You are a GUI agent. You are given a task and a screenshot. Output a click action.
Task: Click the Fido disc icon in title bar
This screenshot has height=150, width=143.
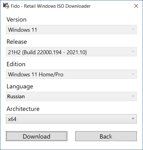tap(6, 6)
